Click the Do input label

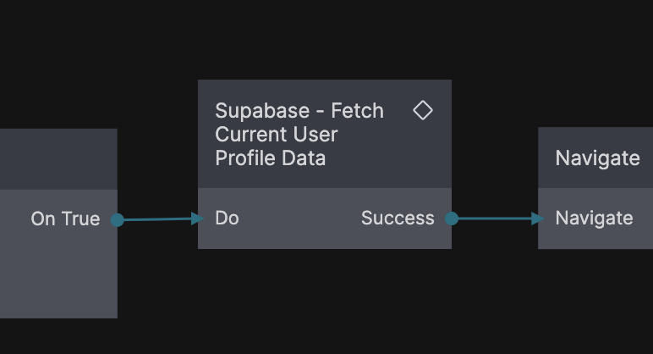coord(227,218)
